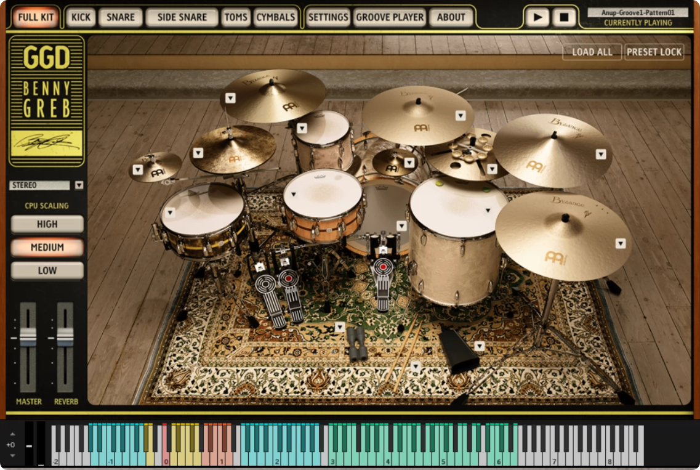
Task: Open the upper-right ride cymbal dropdown
Action: click(601, 154)
